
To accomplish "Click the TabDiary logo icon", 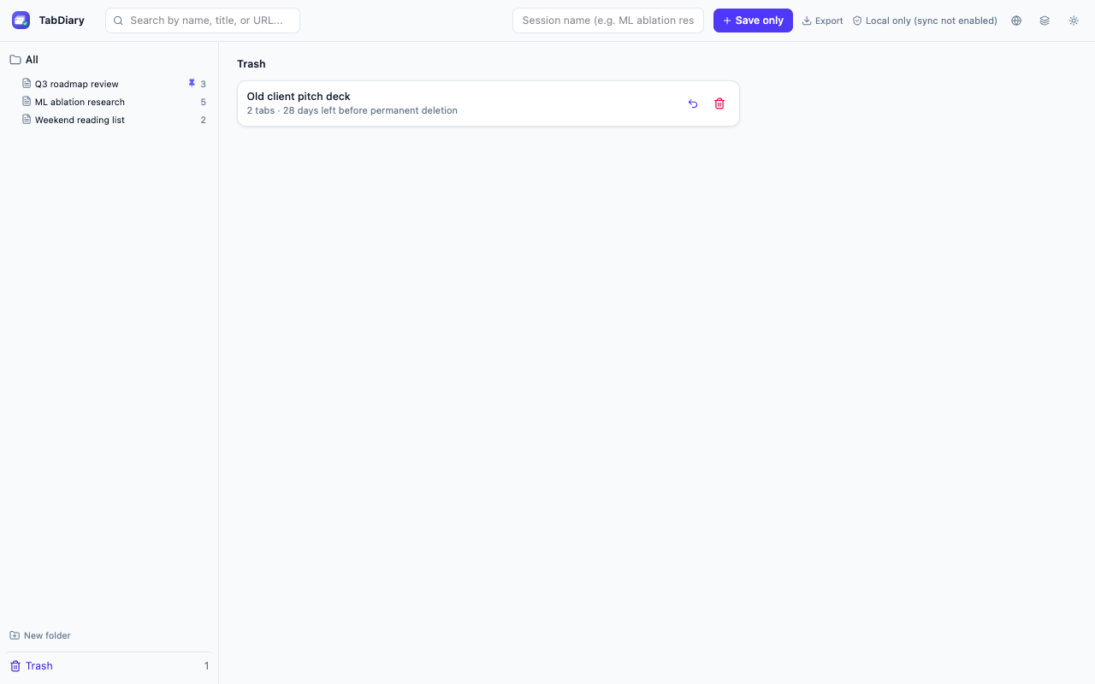I will click(21, 21).
